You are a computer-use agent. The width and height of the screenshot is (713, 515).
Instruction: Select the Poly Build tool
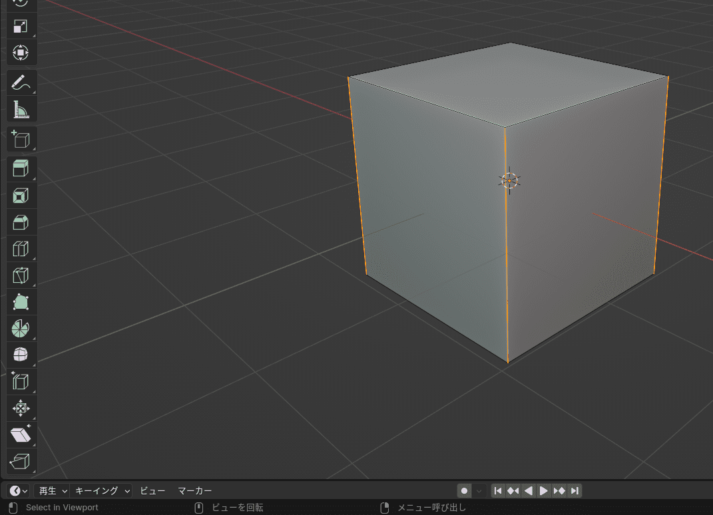[x=21, y=302]
